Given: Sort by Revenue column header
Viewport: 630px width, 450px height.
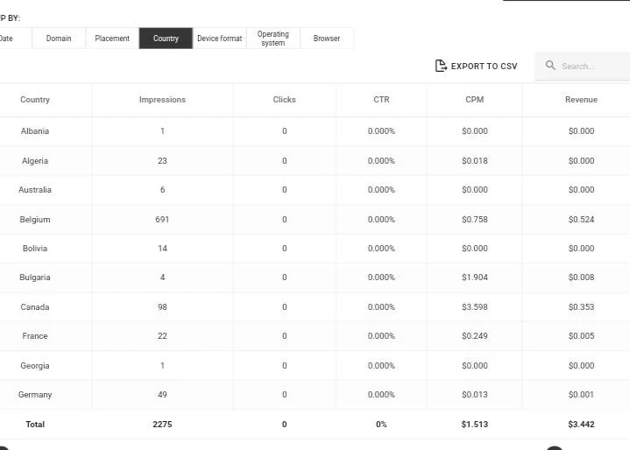Looking at the screenshot, I should coord(581,100).
